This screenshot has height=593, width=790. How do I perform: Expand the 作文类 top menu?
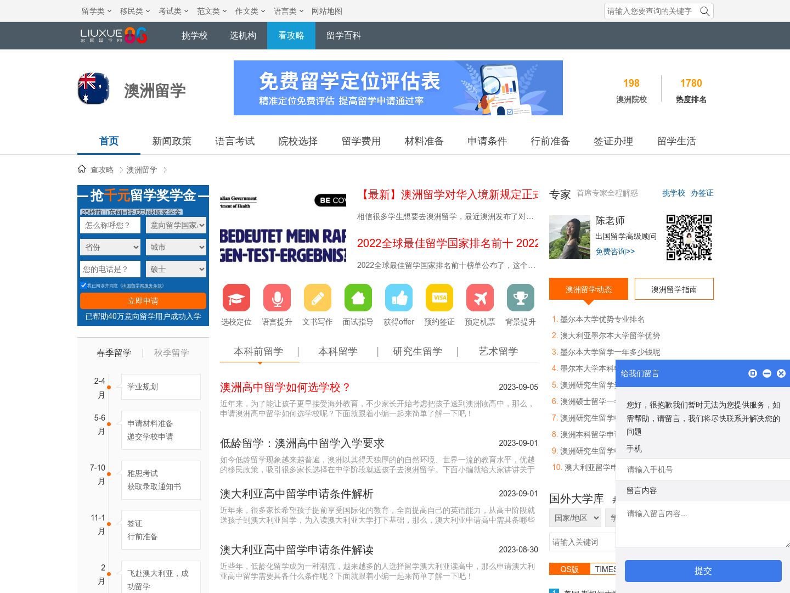click(250, 11)
